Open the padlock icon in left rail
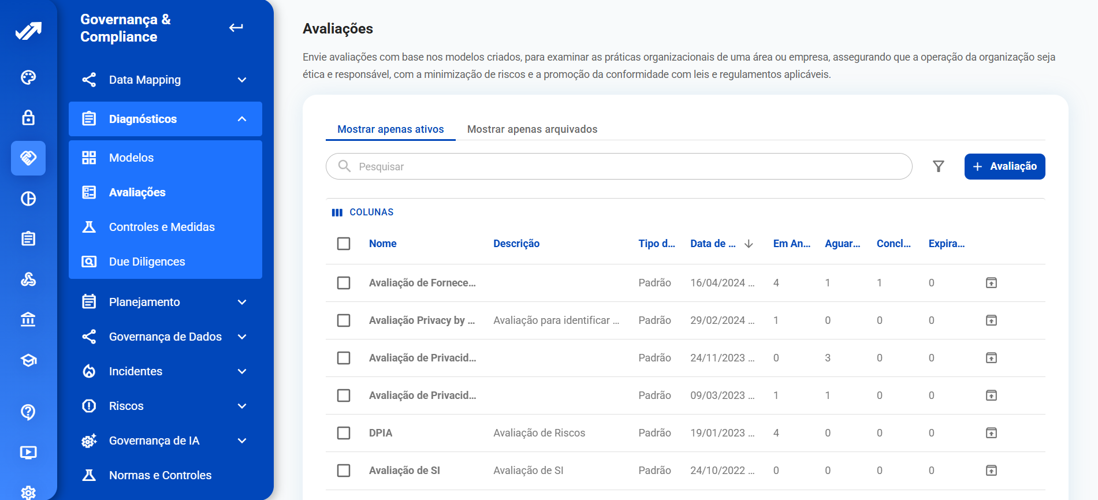The image size is (1098, 500). (28, 118)
